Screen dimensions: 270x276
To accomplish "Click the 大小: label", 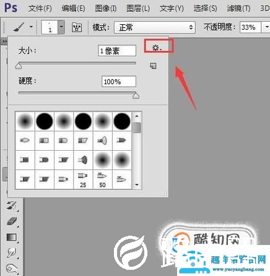I will pyautogui.click(x=27, y=50).
